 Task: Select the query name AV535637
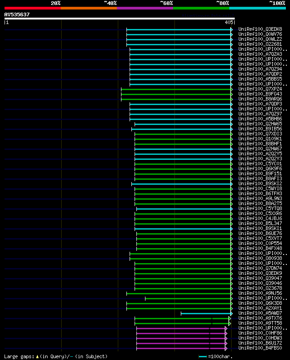coord(17,14)
